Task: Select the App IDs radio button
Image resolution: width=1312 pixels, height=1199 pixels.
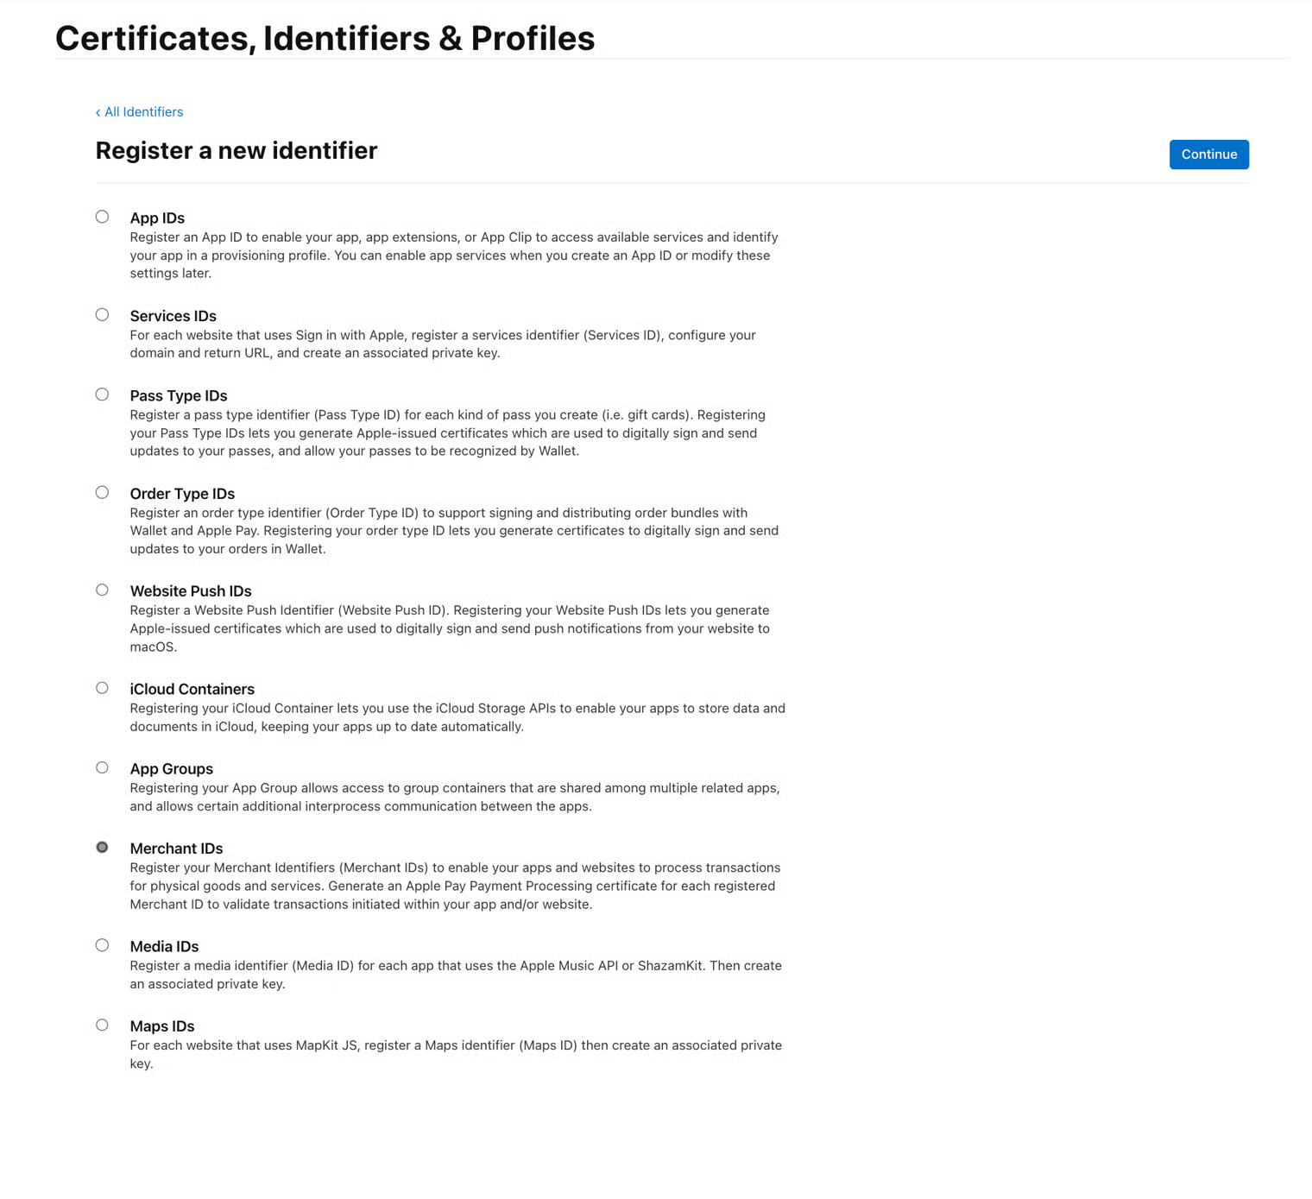Action: (102, 217)
